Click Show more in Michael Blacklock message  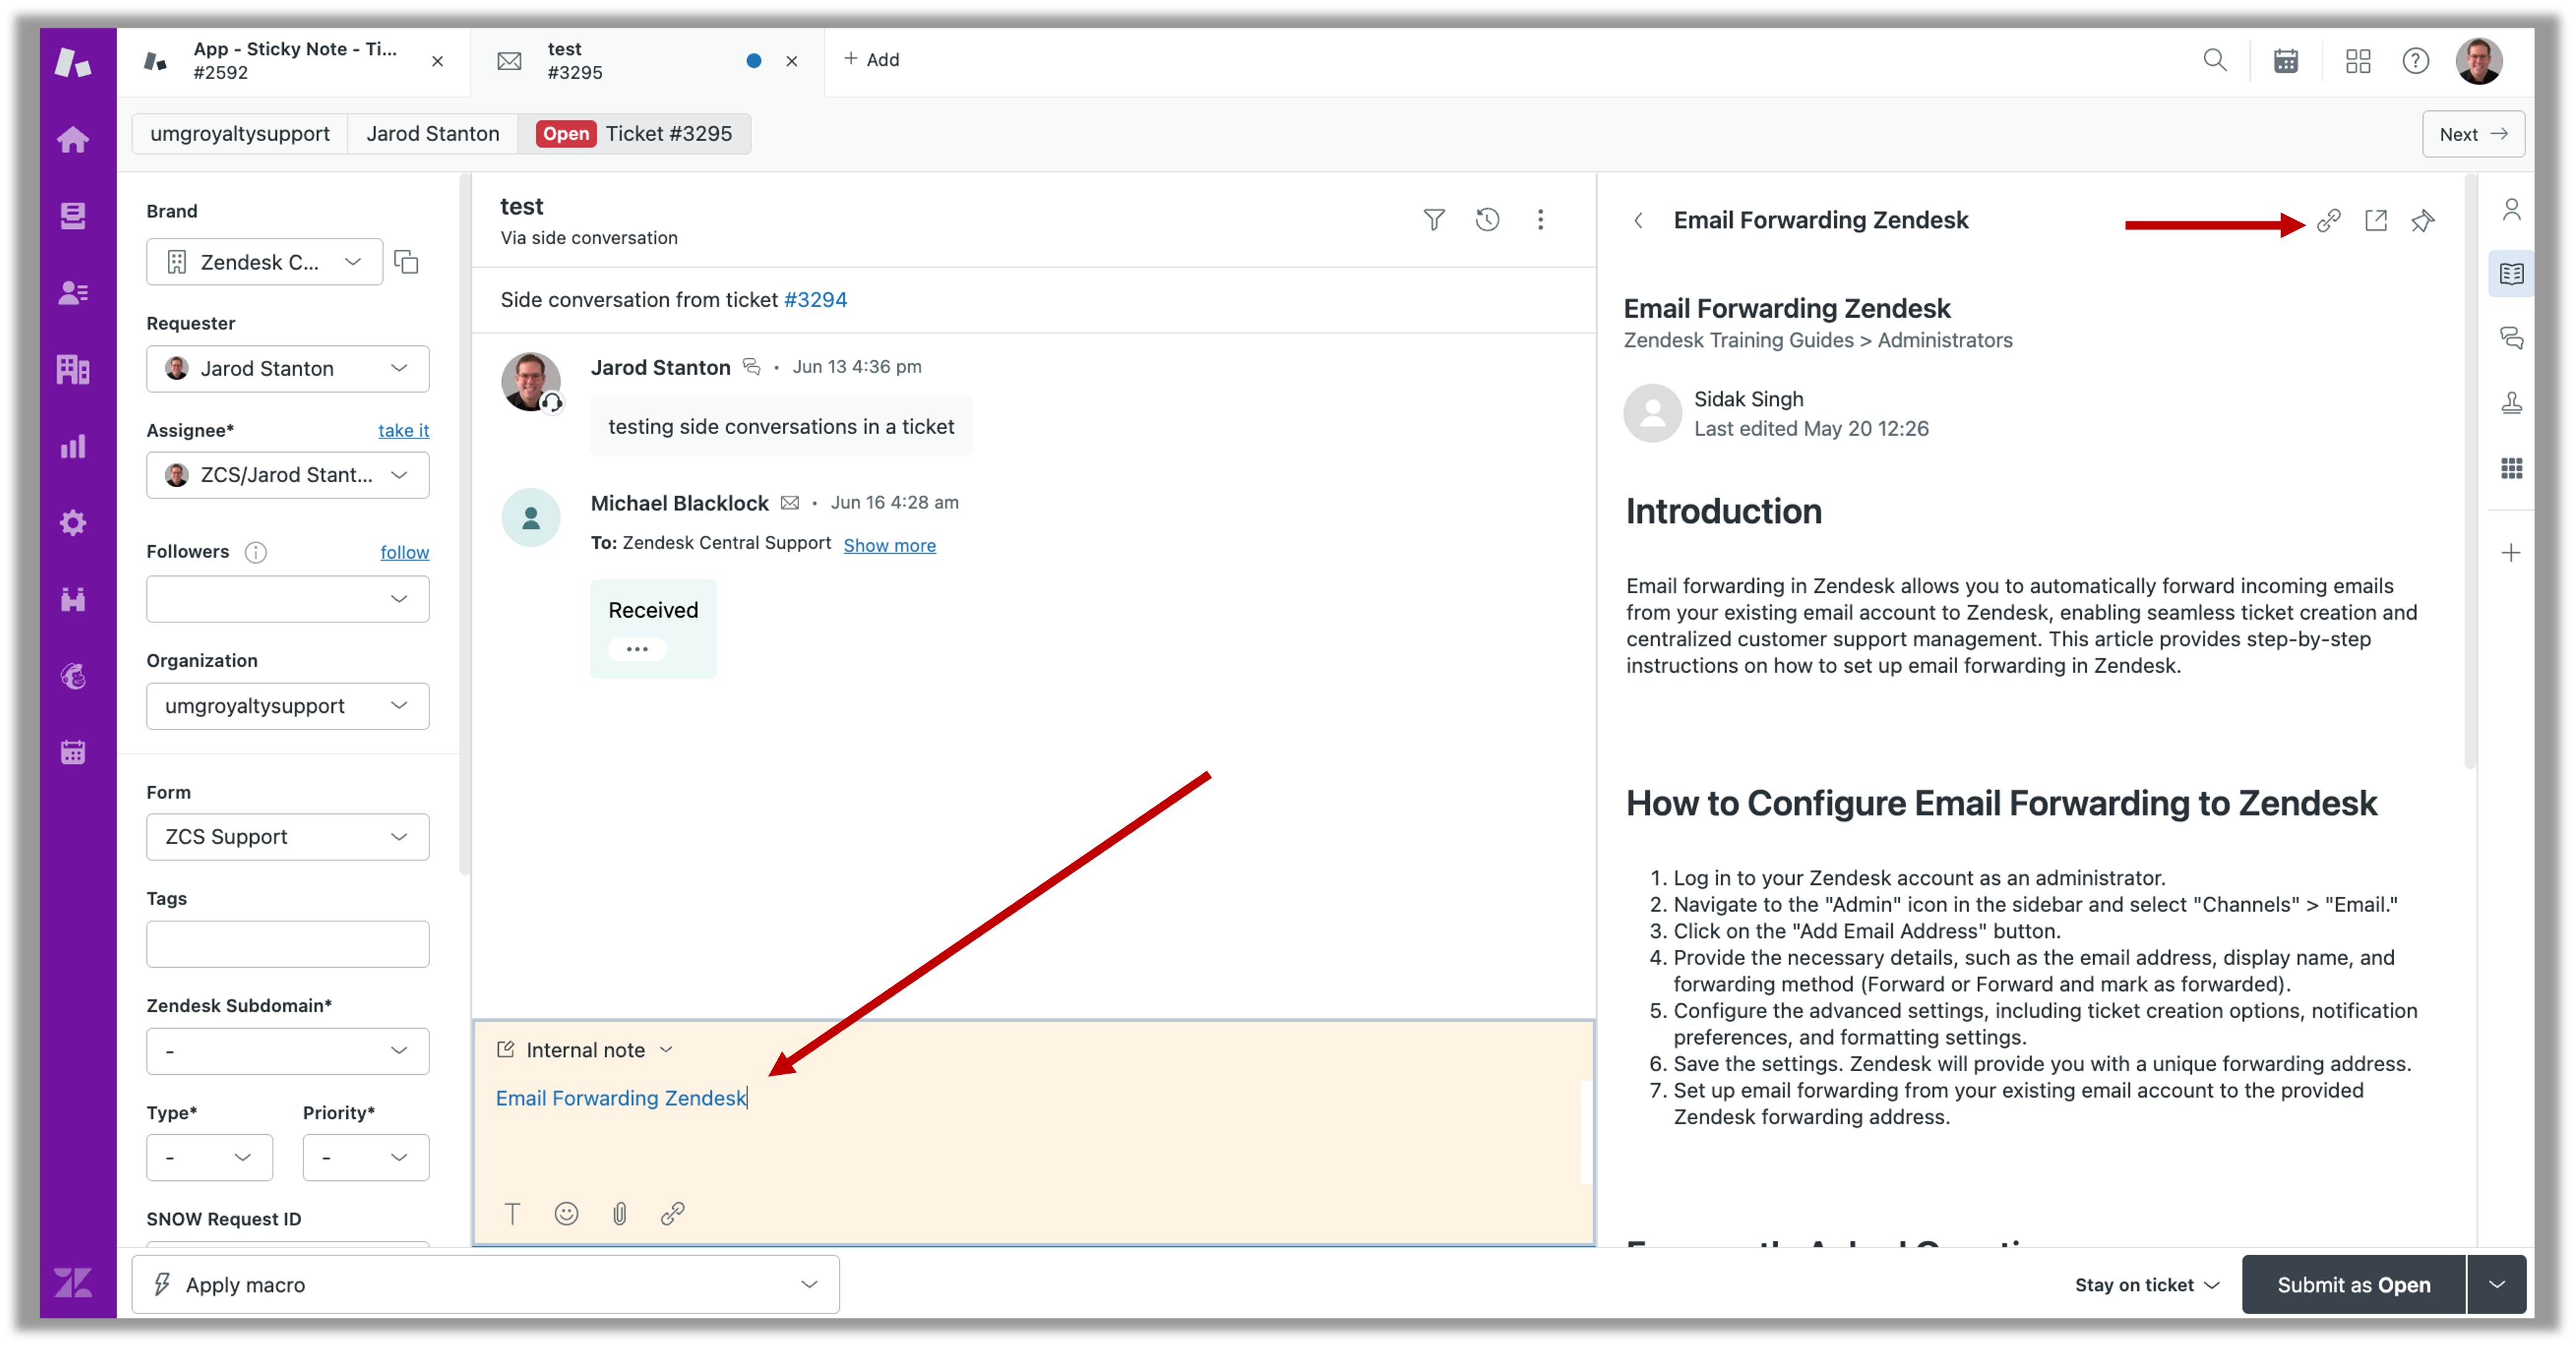click(x=889, y=545)
